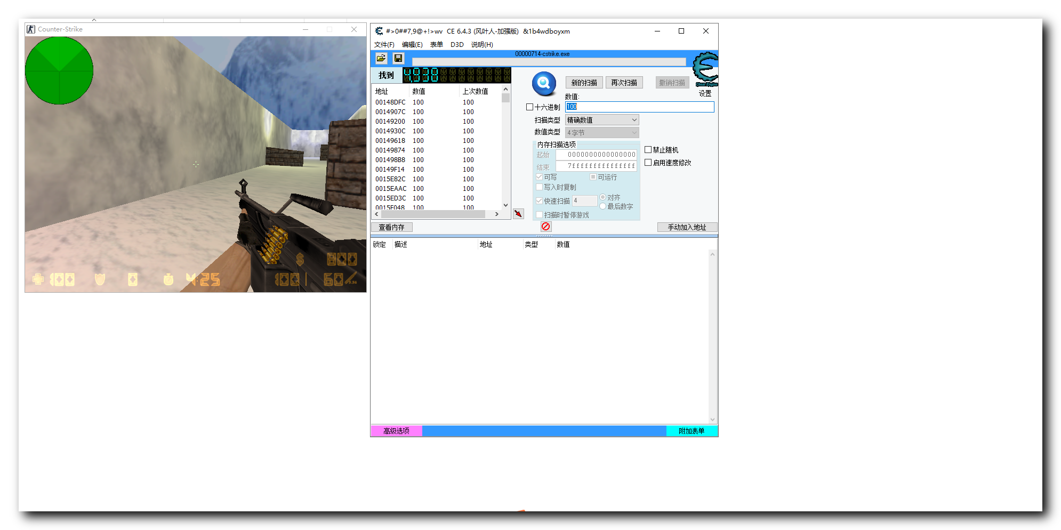Select result row address 00148DFC
The width and height of the screenshot is (1061, 530).
(437, 102)
